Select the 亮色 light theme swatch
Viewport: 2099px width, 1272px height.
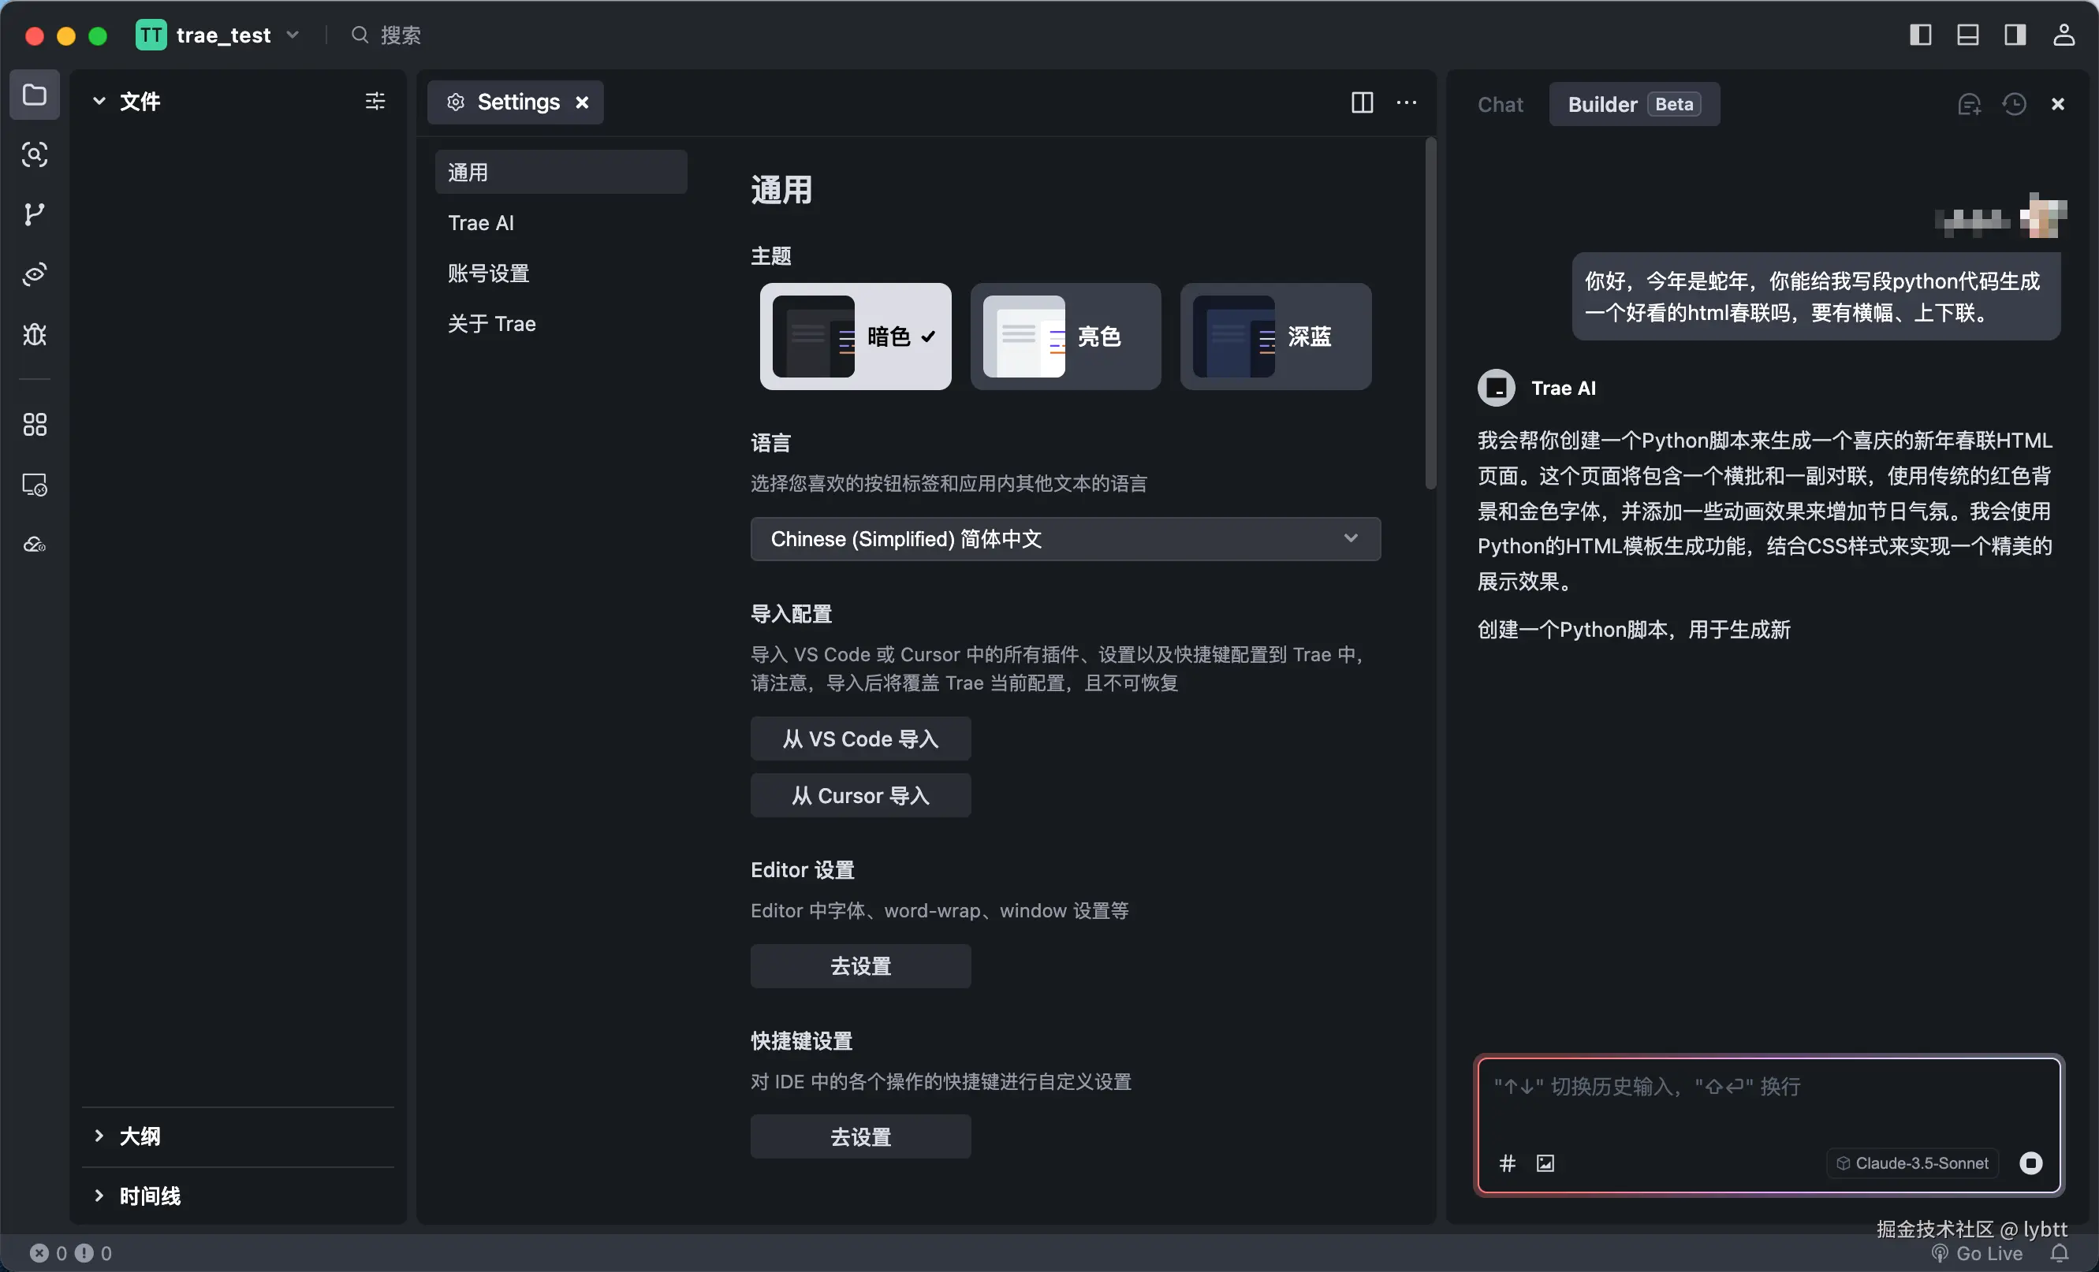click(x=1064, y=337)
